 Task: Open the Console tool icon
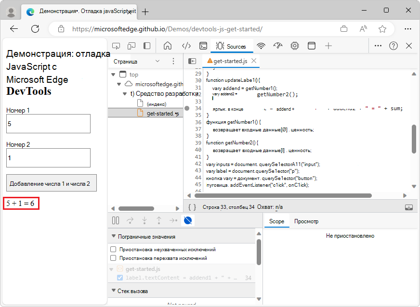(x=203, y=46)
